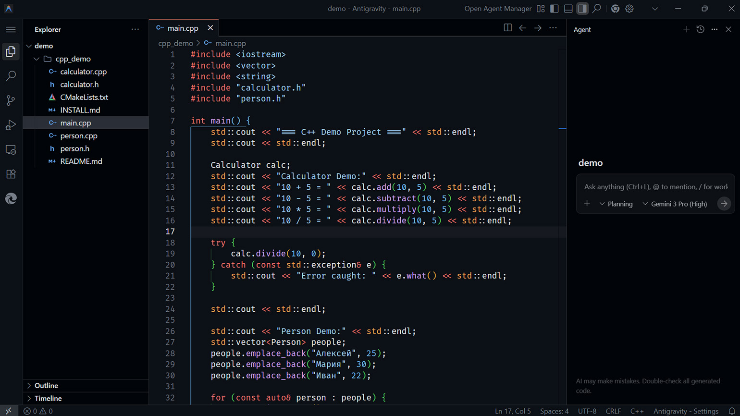Start a new agent conversation
The image size is (740, 416).
(x=686, y=29)
